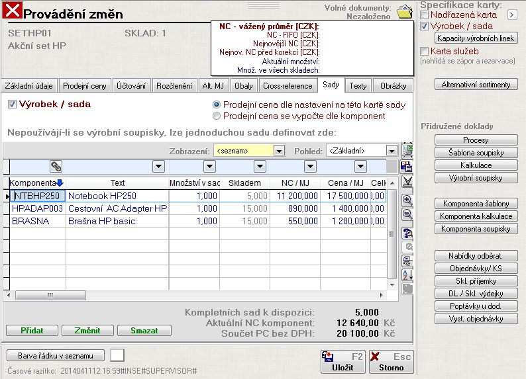Select the Brašna HP basic text cell

(x=117, y=221)
